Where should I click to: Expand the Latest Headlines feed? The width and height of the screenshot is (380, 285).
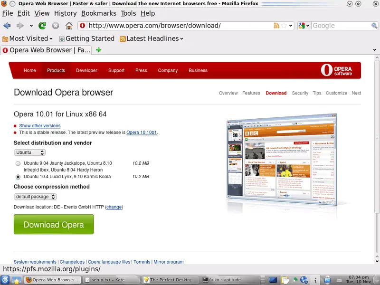(x=151, y=38)
